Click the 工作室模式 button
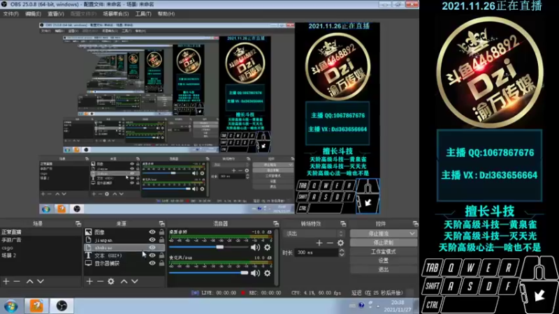559x314 pixels. [383, 251]
